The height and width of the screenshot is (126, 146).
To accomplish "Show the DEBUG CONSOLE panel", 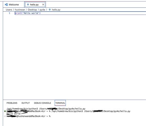I will pos(43,103).
